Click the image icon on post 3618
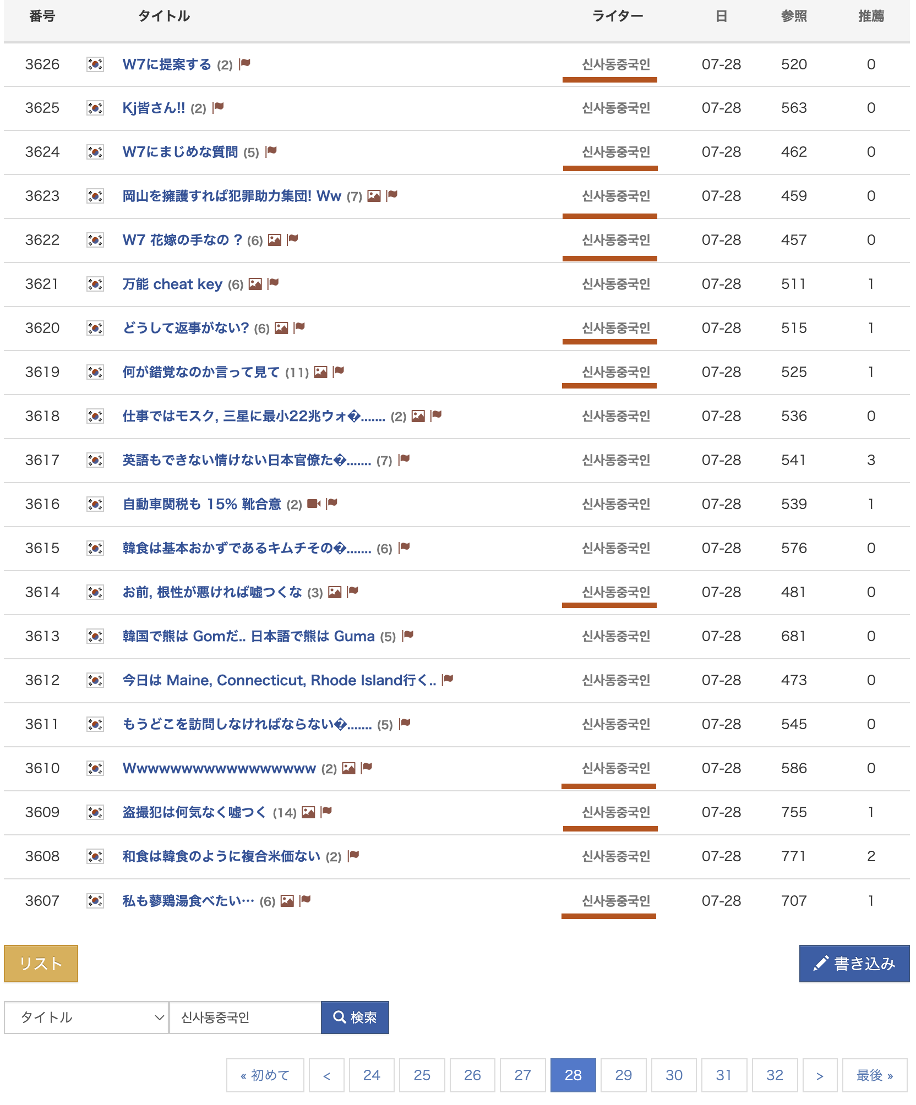 point(418,416)
